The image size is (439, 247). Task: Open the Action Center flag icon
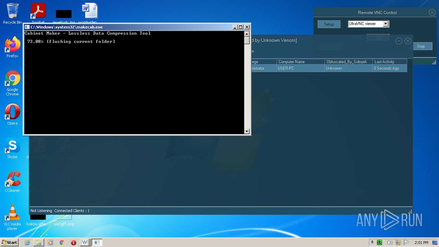pos(406,243)
